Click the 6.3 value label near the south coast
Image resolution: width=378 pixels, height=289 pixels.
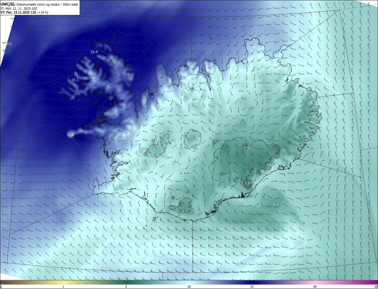184,211
